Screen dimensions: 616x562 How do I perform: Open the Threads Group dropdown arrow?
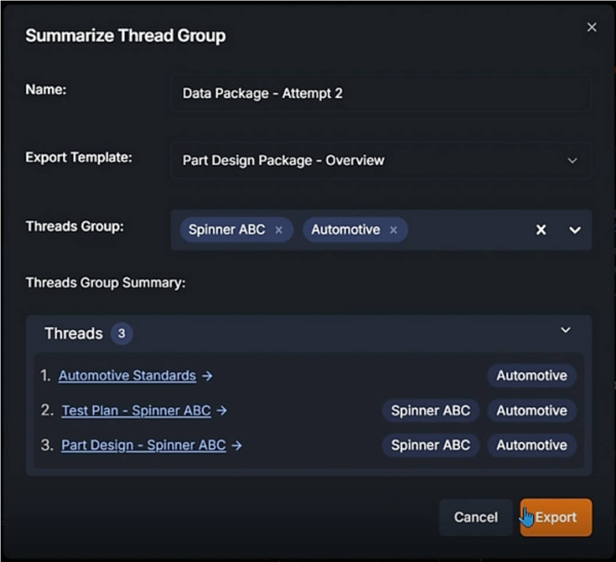coord(574,230)
